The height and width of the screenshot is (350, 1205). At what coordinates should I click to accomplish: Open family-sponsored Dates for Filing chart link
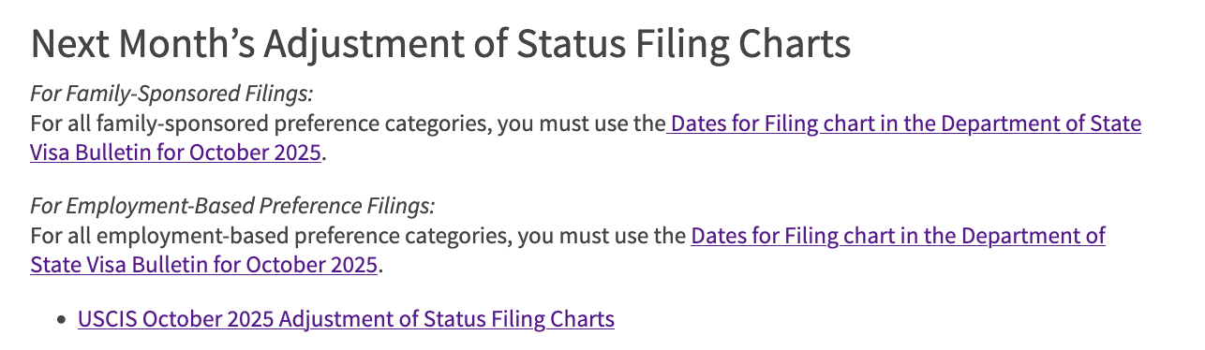click(x=903, y=124)
